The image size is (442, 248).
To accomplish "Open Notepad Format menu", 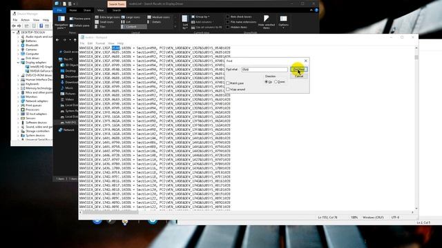I will click(100, 43).
